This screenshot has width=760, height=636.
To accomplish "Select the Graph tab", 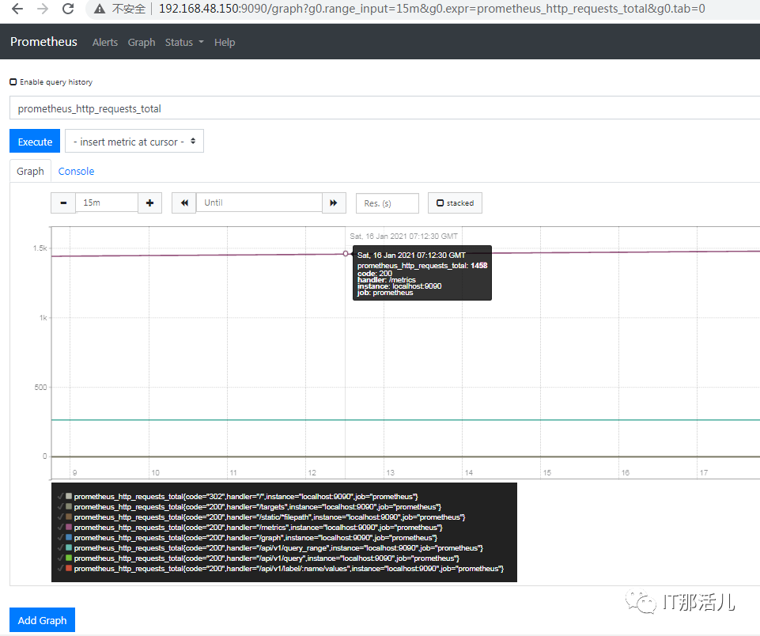I will [30, 171].
